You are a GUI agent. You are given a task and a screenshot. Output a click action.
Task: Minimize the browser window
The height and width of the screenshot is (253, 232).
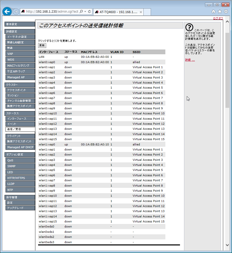point(209,5)
